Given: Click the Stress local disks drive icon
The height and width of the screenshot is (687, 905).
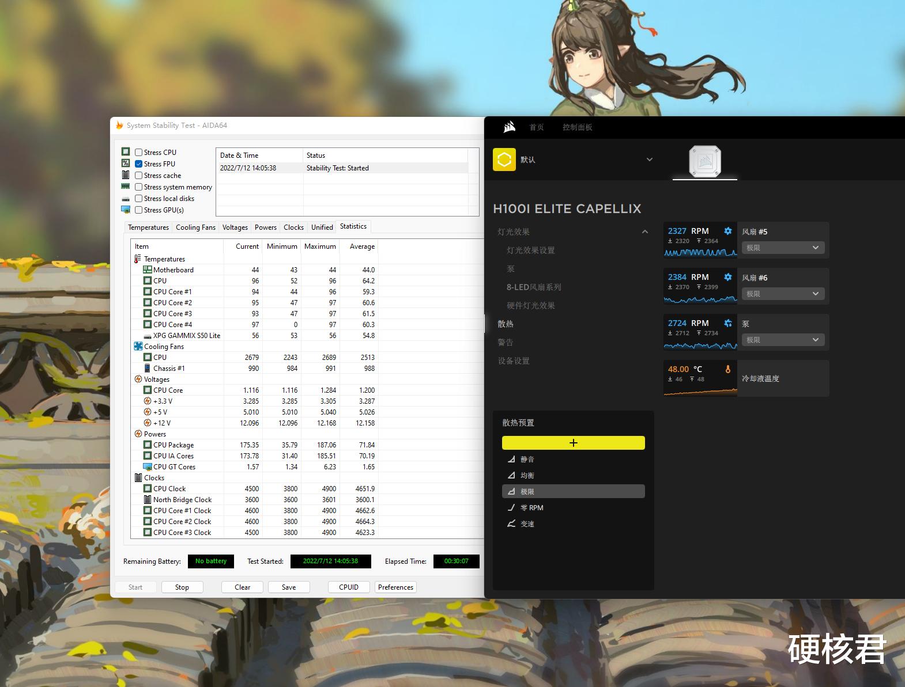Looking at the screenshot, I should click(126, 199).
